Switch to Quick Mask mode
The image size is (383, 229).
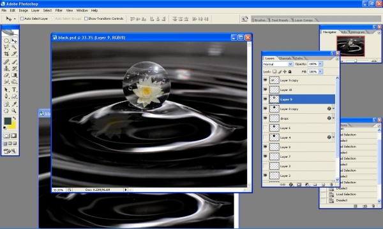(14, 135)
